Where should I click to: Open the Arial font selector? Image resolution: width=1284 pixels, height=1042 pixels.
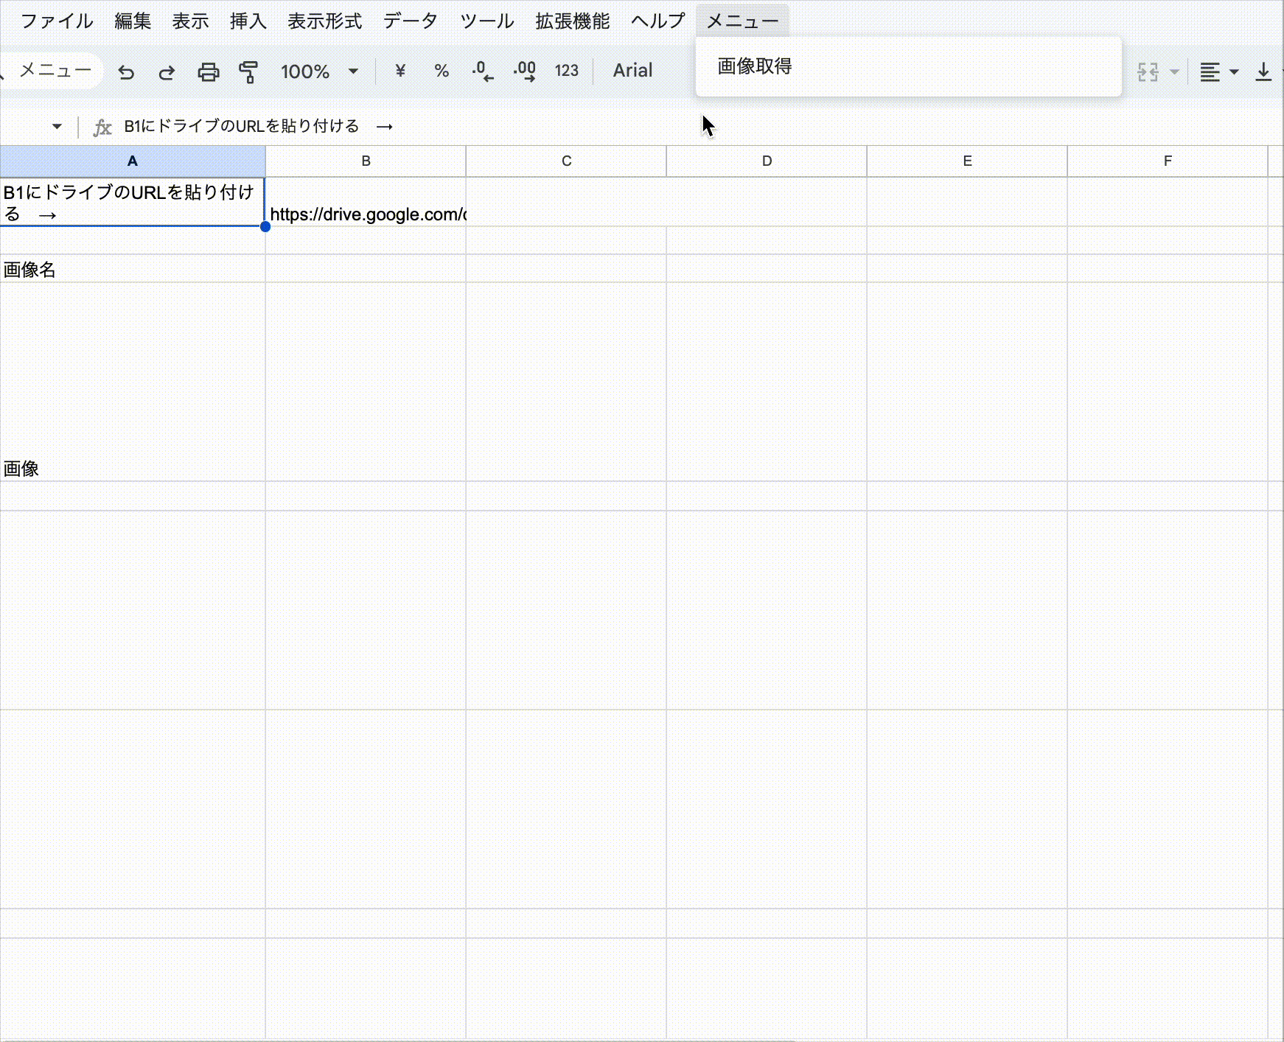pyautogui.click(x=632, y=71)
